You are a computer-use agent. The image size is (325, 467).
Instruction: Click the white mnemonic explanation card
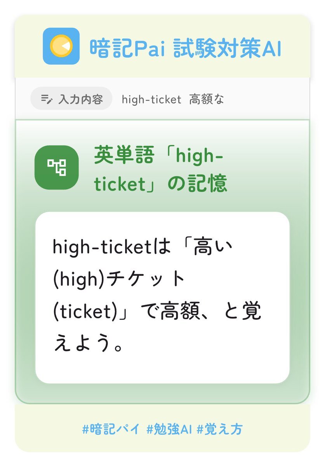pyautogui.click(x=162, y=297)
